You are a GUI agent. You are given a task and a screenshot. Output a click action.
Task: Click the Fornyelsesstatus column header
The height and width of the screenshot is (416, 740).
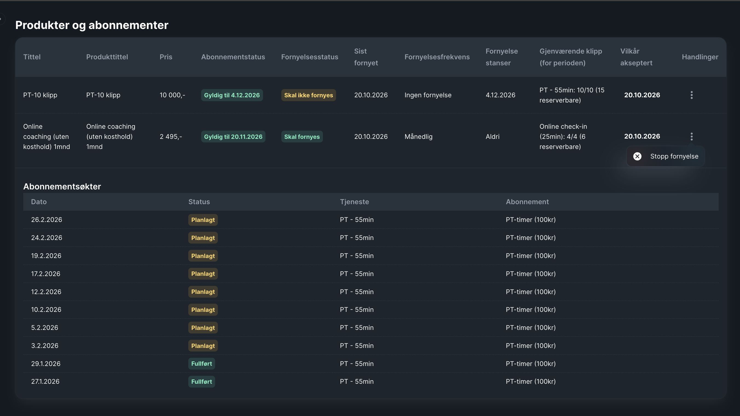tap(310, 57)
